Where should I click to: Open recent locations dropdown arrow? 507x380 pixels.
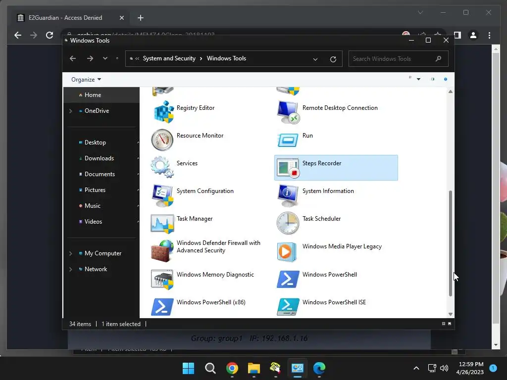pos(105,58)
